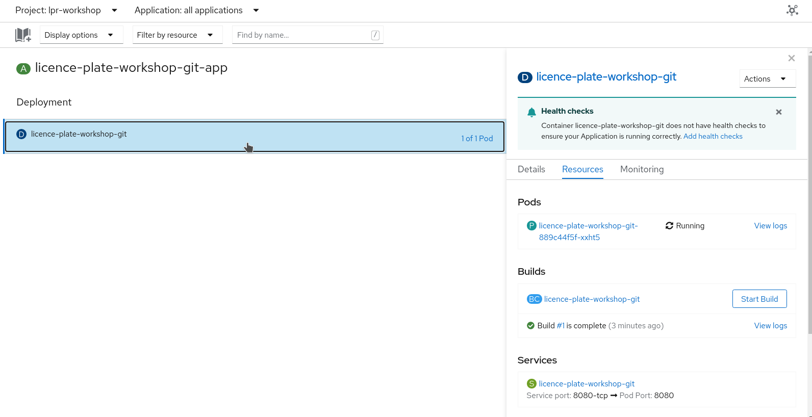Screen dimensions: 812x417
Task: Click the Services section heading
Action: coord(537,360)
